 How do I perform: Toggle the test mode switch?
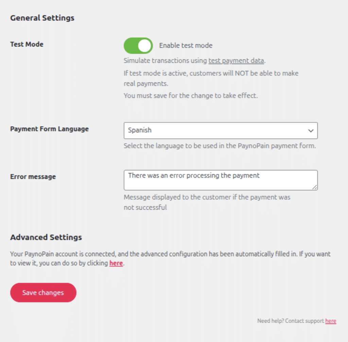pyautogui.click(x=138, y=46)
